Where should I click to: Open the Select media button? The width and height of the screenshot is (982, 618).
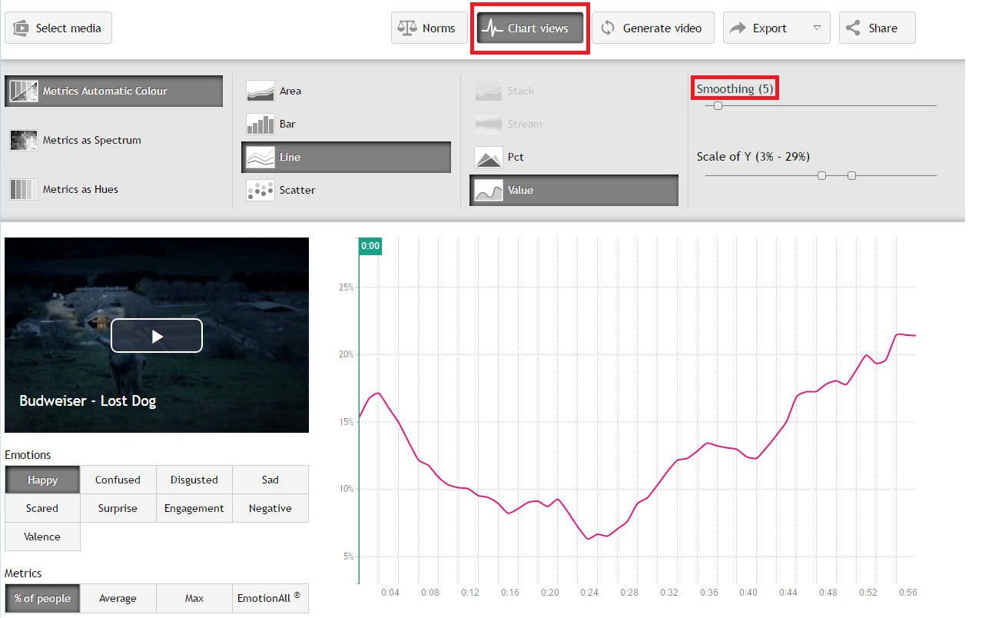tap(58, 28)
